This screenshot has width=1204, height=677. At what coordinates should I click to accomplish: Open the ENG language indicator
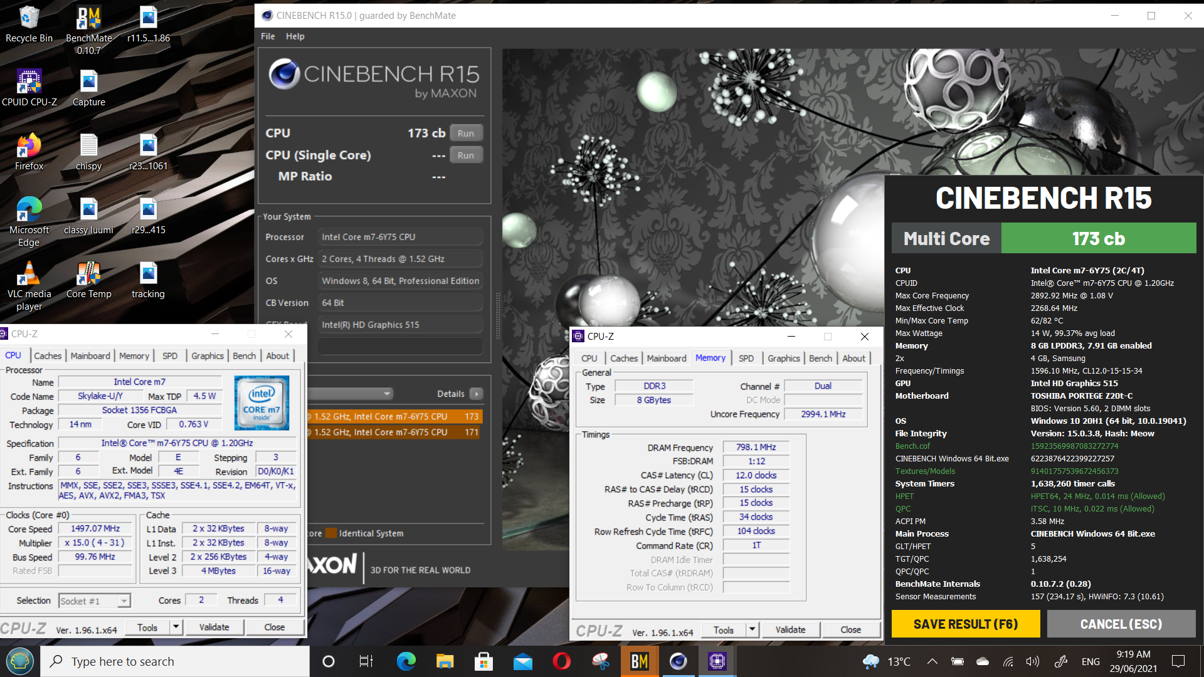1090,661
